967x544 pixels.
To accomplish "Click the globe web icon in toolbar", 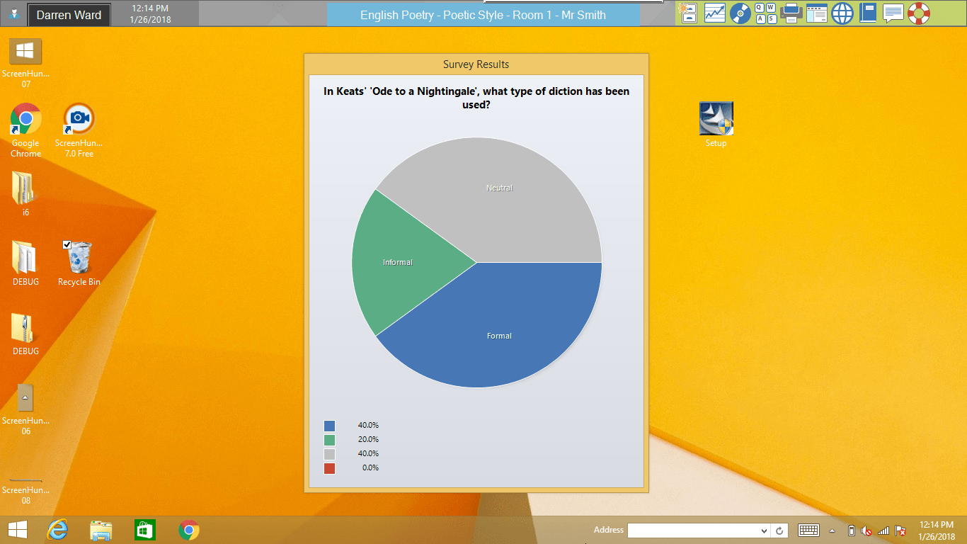I will [x=842, y=13].
